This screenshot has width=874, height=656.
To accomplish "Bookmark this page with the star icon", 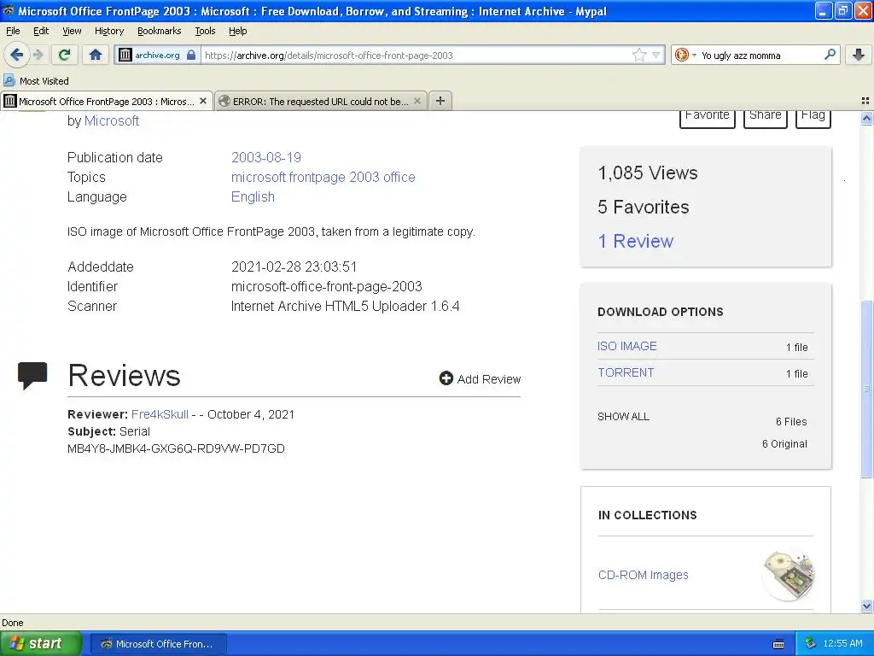I will pos(638,55).
